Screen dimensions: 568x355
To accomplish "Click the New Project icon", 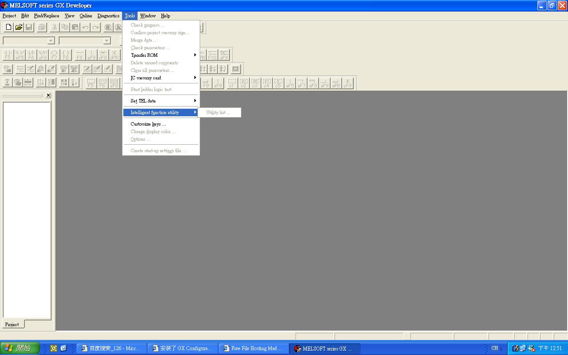I will point(8,28).
